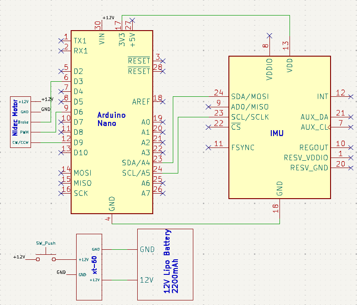Click the no-connect marker on Arduino +5V pin 27
This screenshot has height=305, width=357.
tap(132, 20)
